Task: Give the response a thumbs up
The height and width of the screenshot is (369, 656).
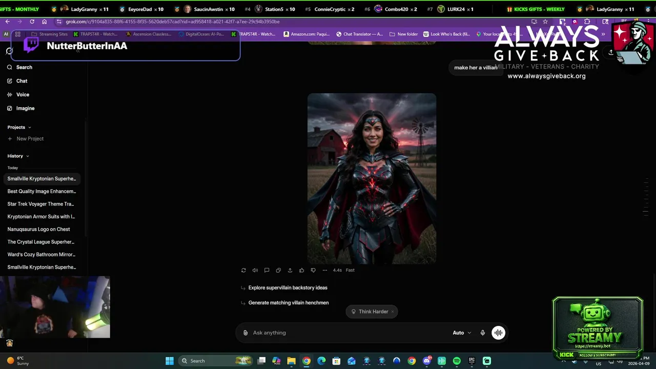Action: [x=301, y=270]
